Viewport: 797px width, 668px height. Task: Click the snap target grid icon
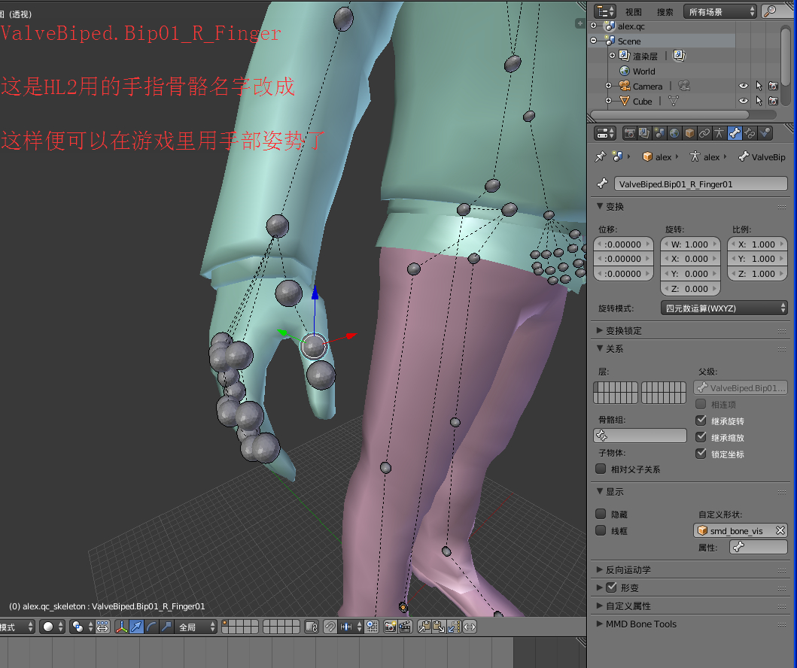(x=372, y=627)
